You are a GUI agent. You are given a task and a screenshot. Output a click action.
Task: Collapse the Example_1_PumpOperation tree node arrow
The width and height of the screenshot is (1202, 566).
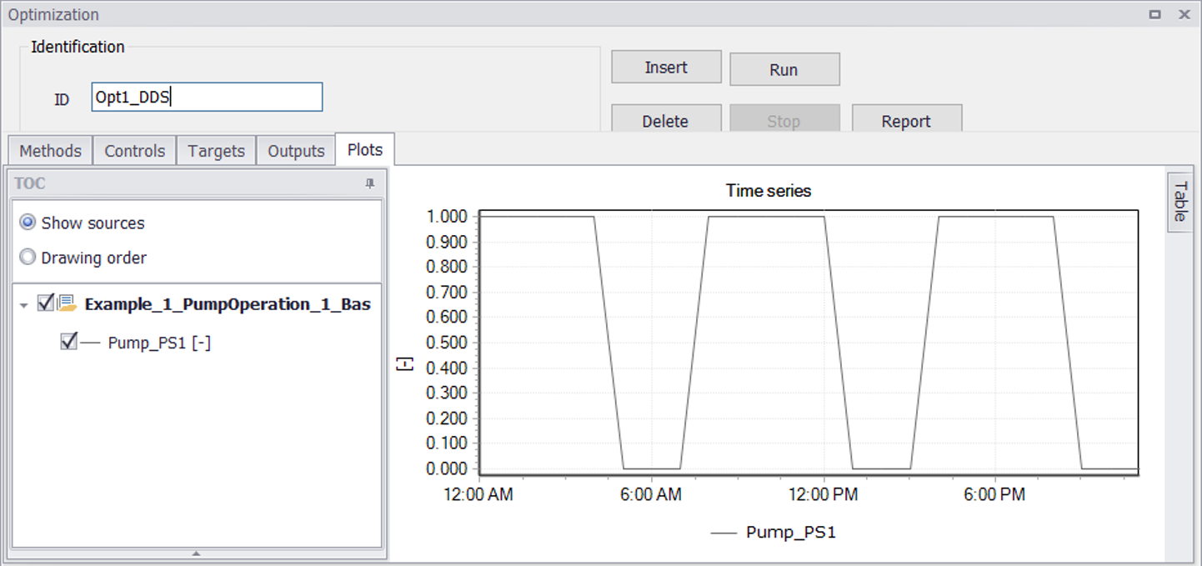pyautogui.click(x=24, y=306)
